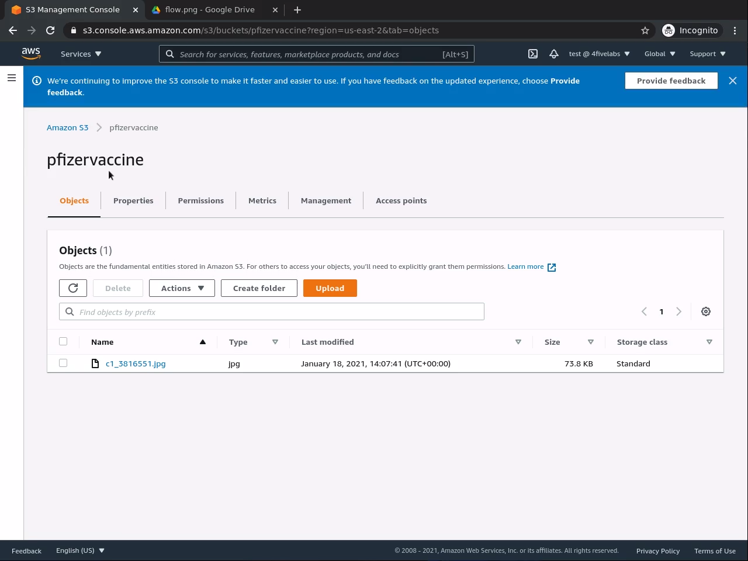Click the page number 1 in pagination
This screenshot has height=561, width=748.
(x=662, y=311)
